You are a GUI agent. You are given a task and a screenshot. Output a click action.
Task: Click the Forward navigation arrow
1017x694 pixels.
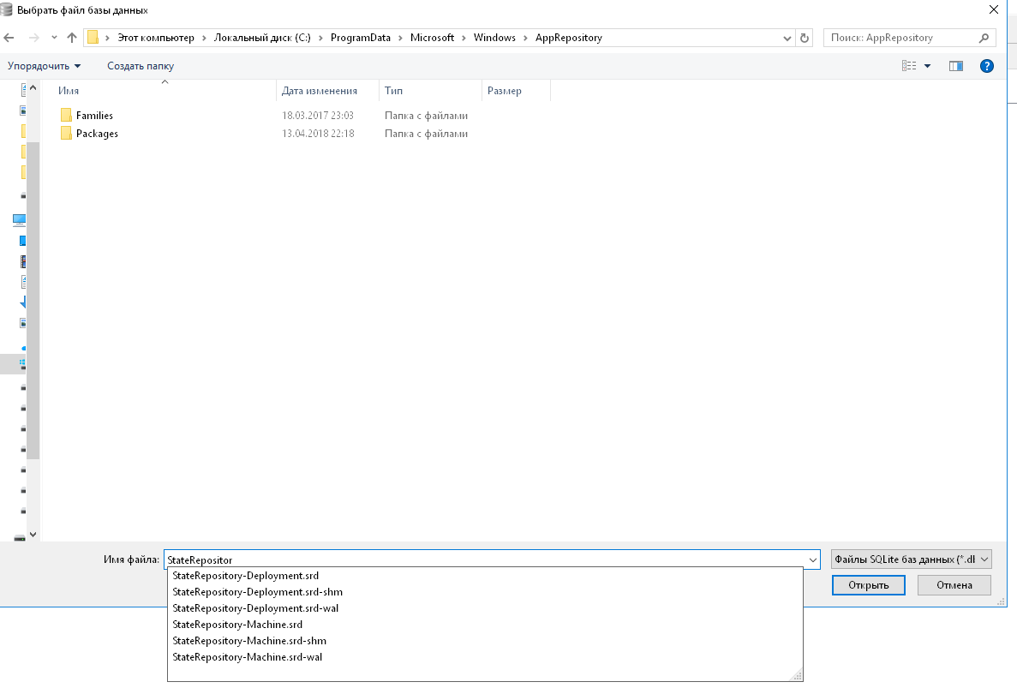tap(33, 38)
